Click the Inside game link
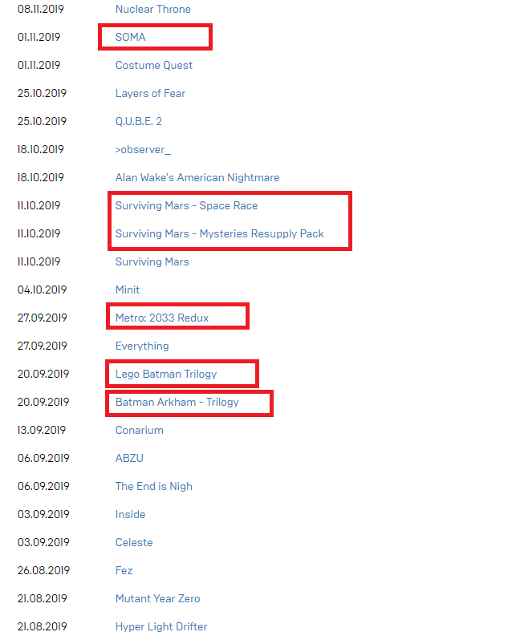Image resolution: width=512 pixels, height=640 pixels. click(130, 514)
